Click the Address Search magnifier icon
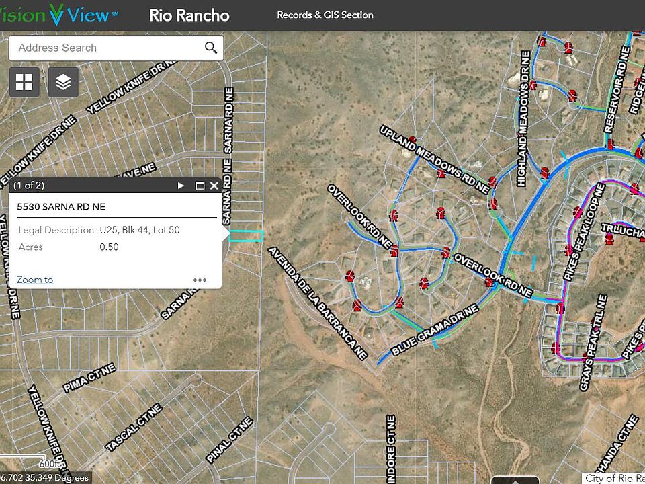Image resolution: width=645 pixels, height=484 pixels. point(211,48)
